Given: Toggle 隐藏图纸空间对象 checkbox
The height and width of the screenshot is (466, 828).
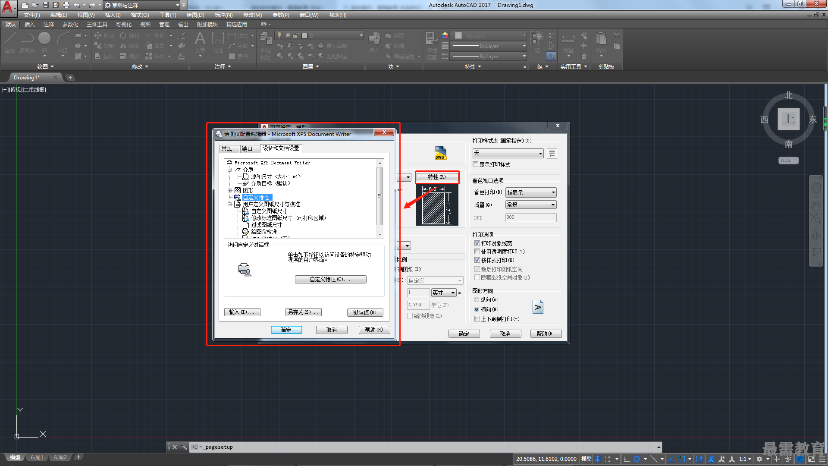Looking at the screenshot, I should pyautogui.click(x=477, y=277).
